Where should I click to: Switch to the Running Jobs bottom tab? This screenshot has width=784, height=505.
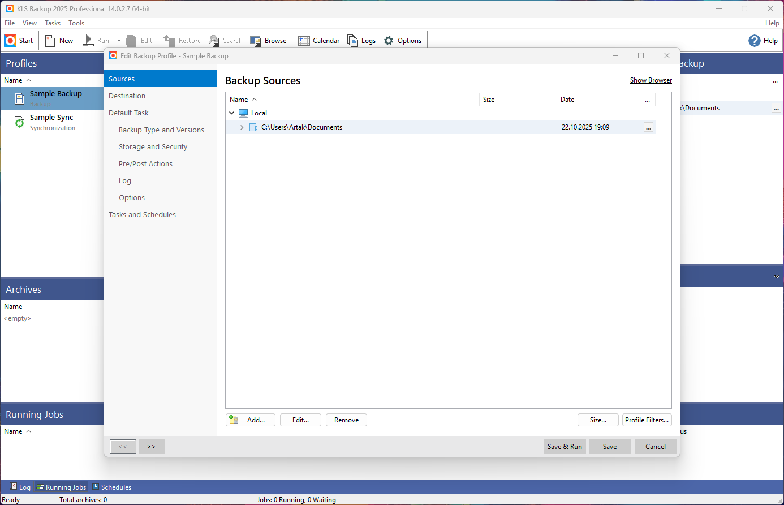(x=61, y=487)
